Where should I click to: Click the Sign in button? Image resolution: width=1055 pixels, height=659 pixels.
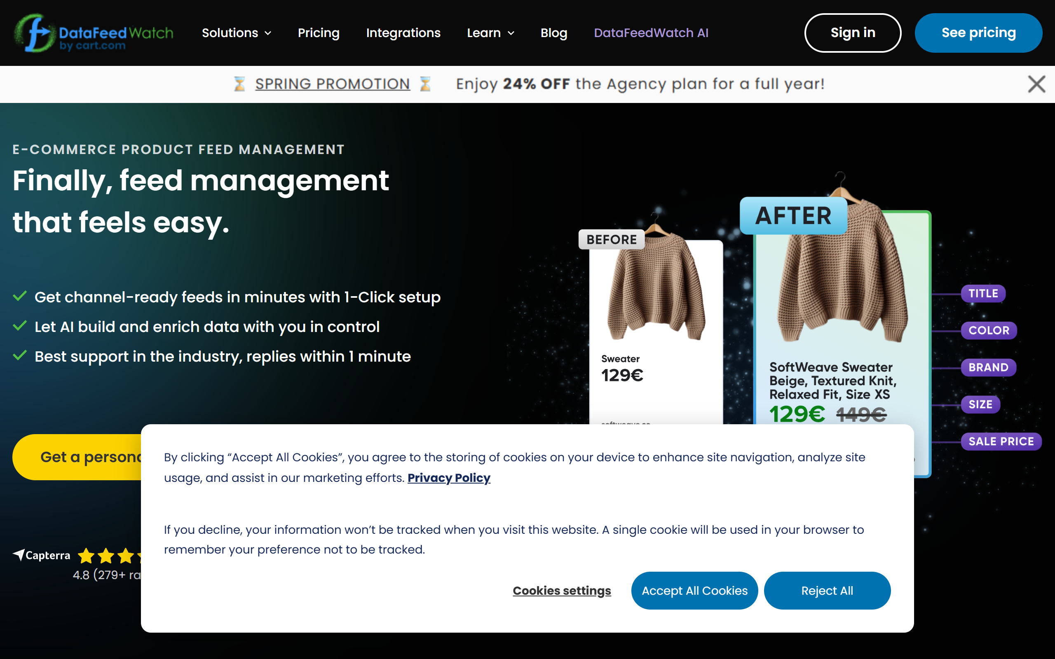pyautogui.click(x=853, y=33)
